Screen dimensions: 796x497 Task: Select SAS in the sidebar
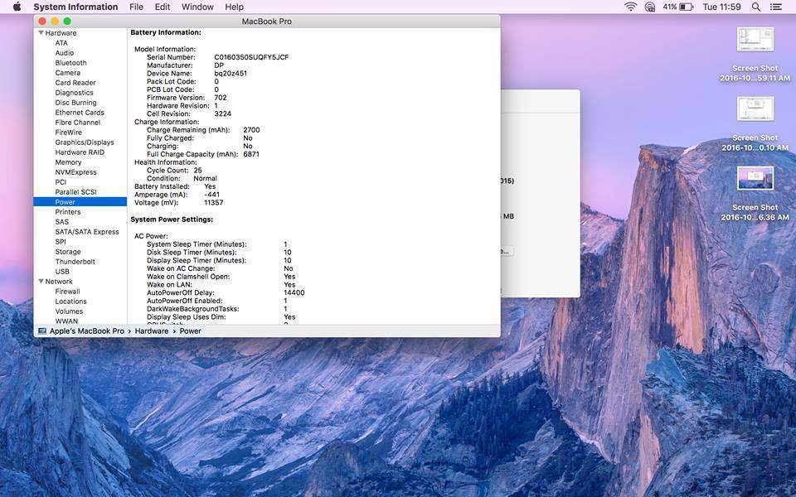[x=62, y=222]
